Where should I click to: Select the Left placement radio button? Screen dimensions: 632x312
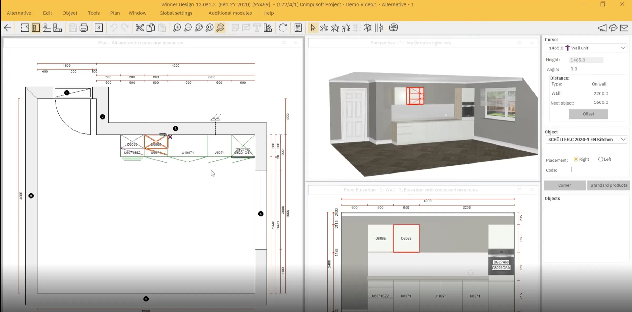[x=600, y=159]
